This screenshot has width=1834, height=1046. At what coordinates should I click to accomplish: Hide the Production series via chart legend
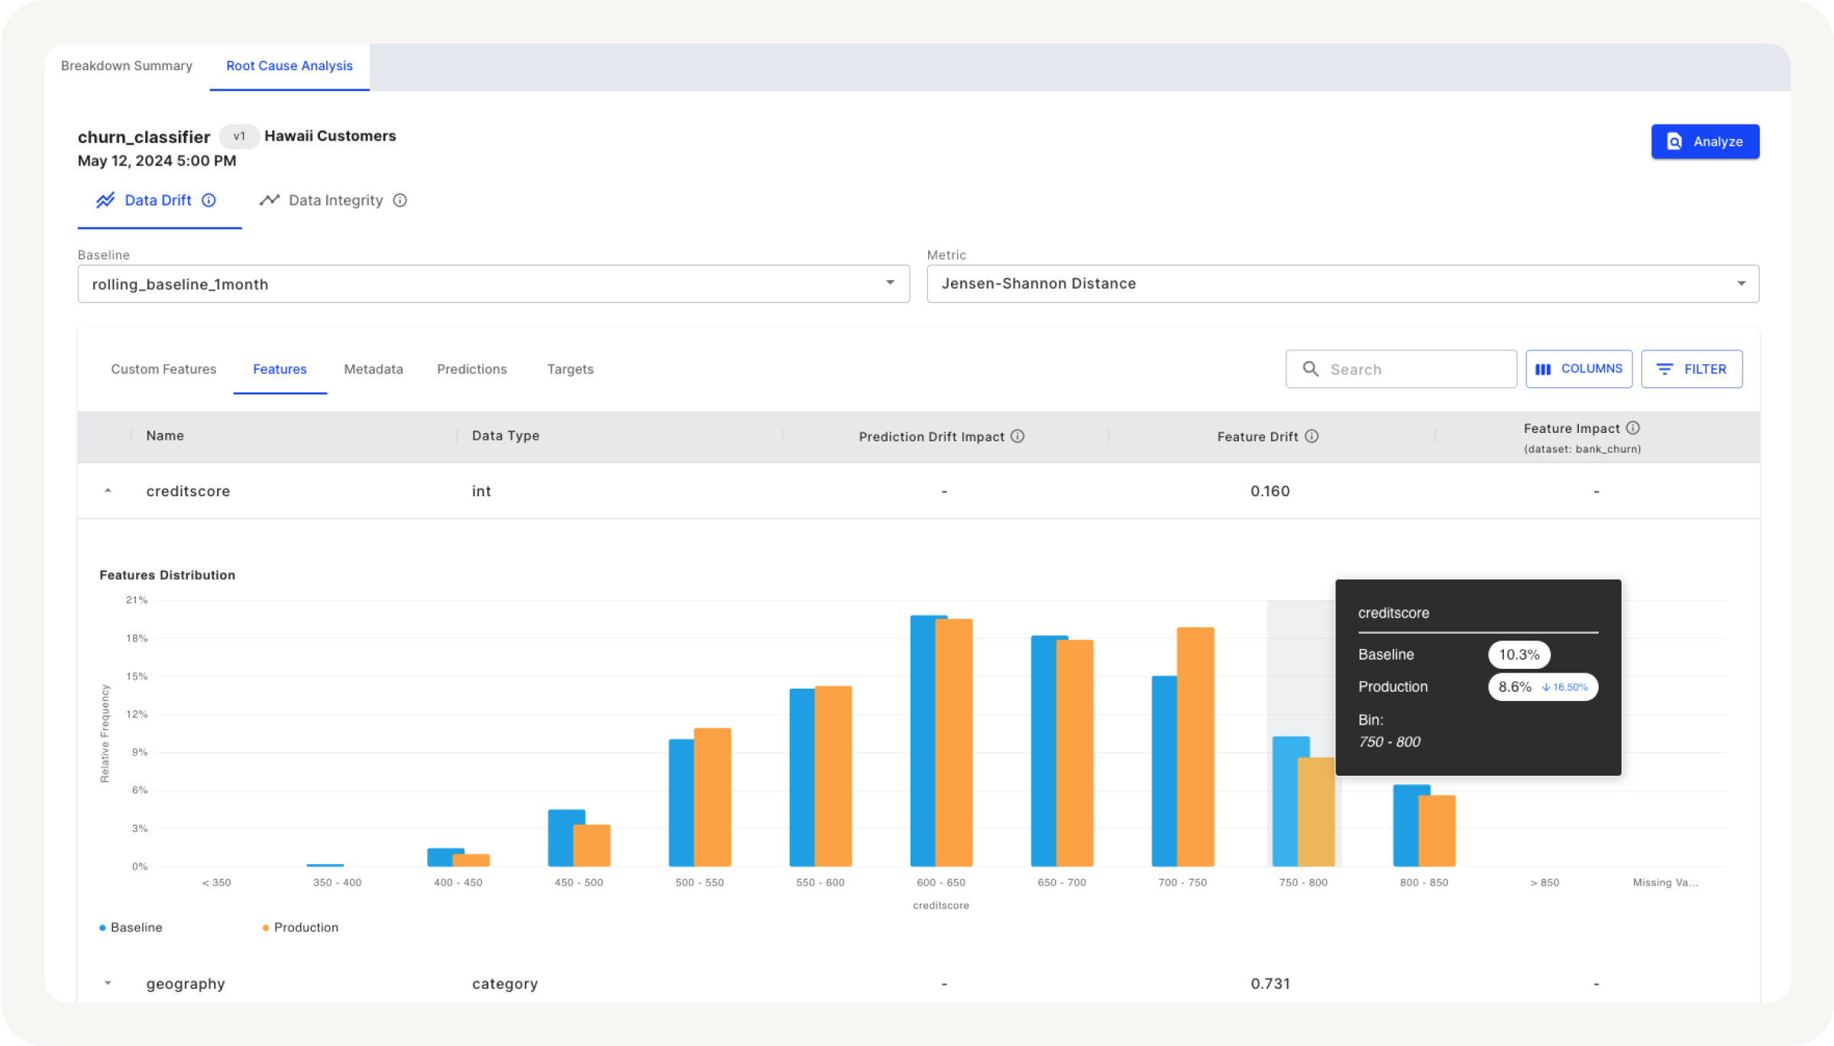coord(301,927)
